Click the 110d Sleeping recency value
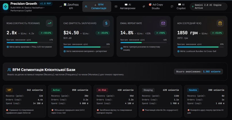Screen dimensions: 232x120 176,96
